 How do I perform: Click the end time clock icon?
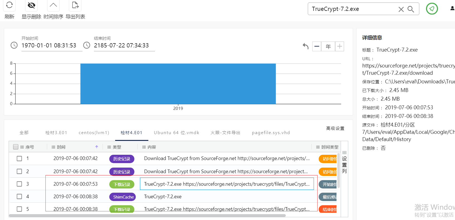87,45
